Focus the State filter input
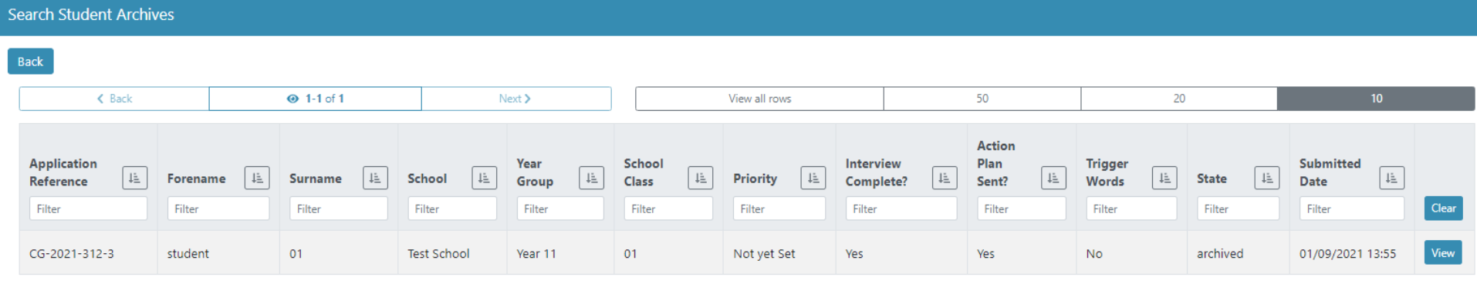Image resolution: width=1477 pixels, height=287 pixels. pos(1238,209)
